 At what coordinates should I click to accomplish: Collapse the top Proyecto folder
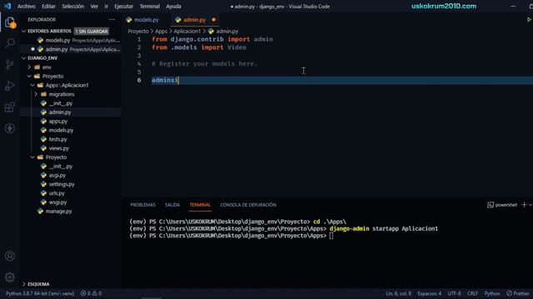[52, 76]
